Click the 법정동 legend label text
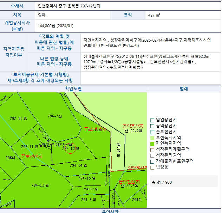 [x=162, y=167]
